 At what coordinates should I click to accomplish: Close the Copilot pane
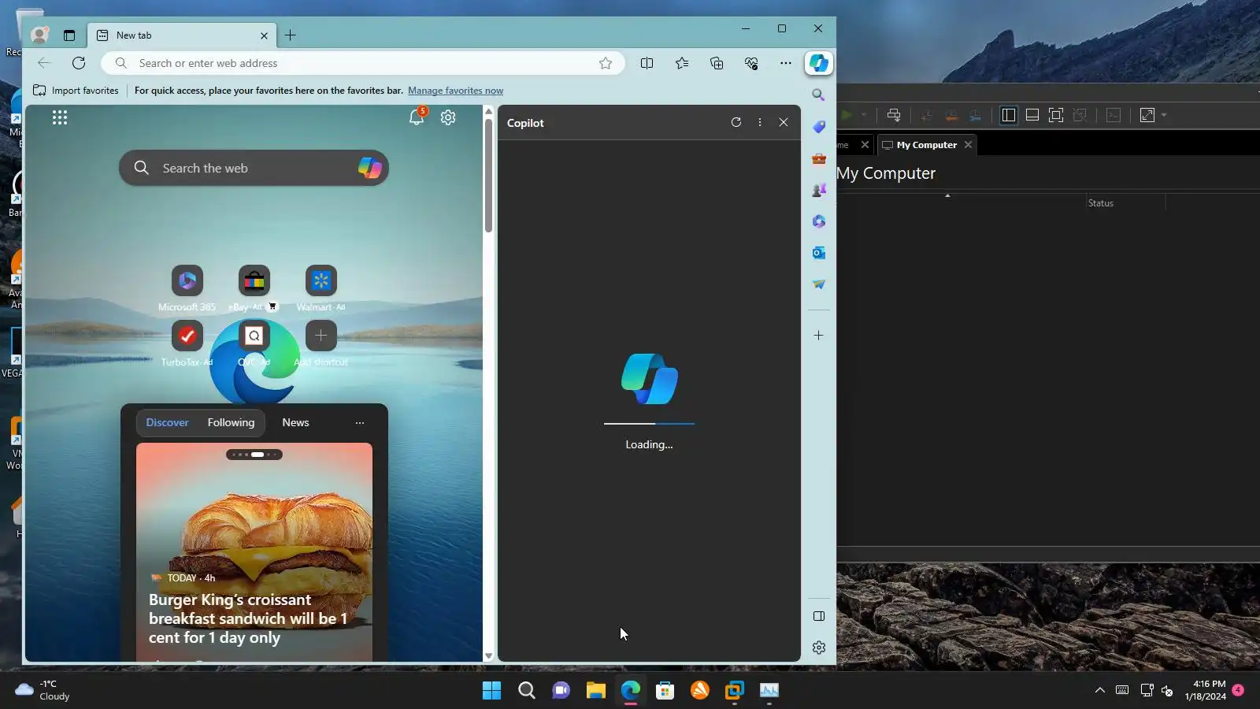784,122
